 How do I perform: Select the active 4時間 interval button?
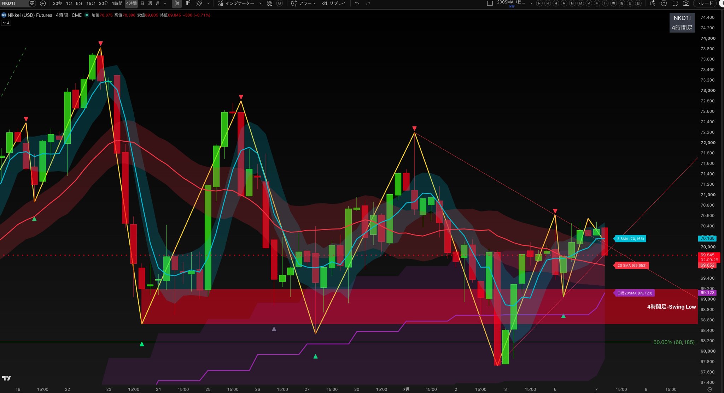(131, 3)
